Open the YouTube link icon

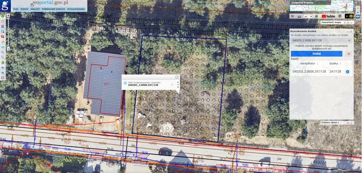(x=328, y=16)
